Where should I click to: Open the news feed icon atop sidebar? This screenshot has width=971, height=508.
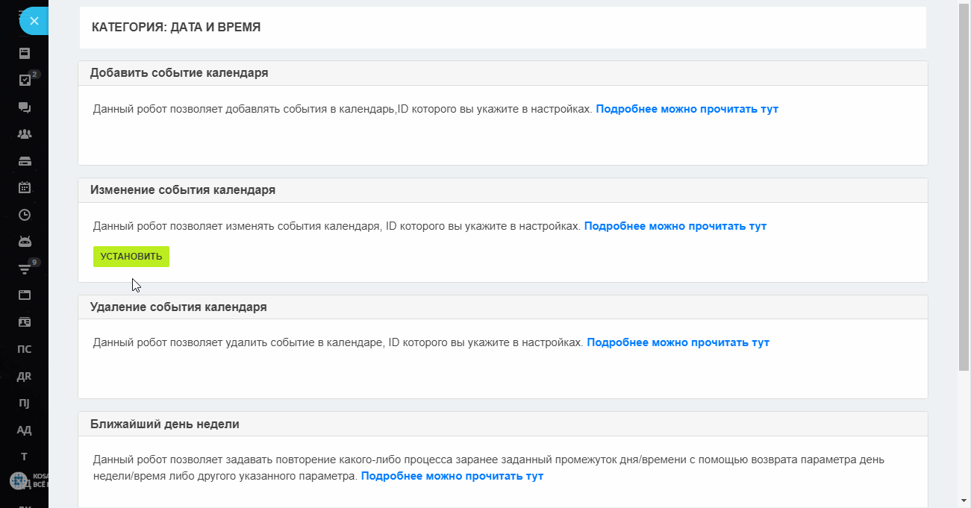coord(25,54)
